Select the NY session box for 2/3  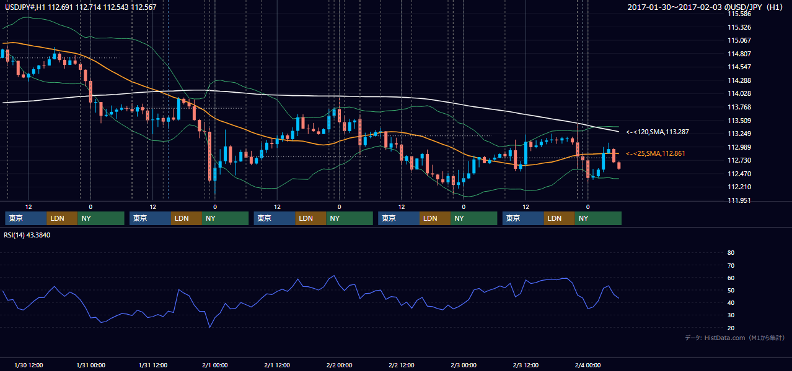pyautogui.click(x=598, y=218)
